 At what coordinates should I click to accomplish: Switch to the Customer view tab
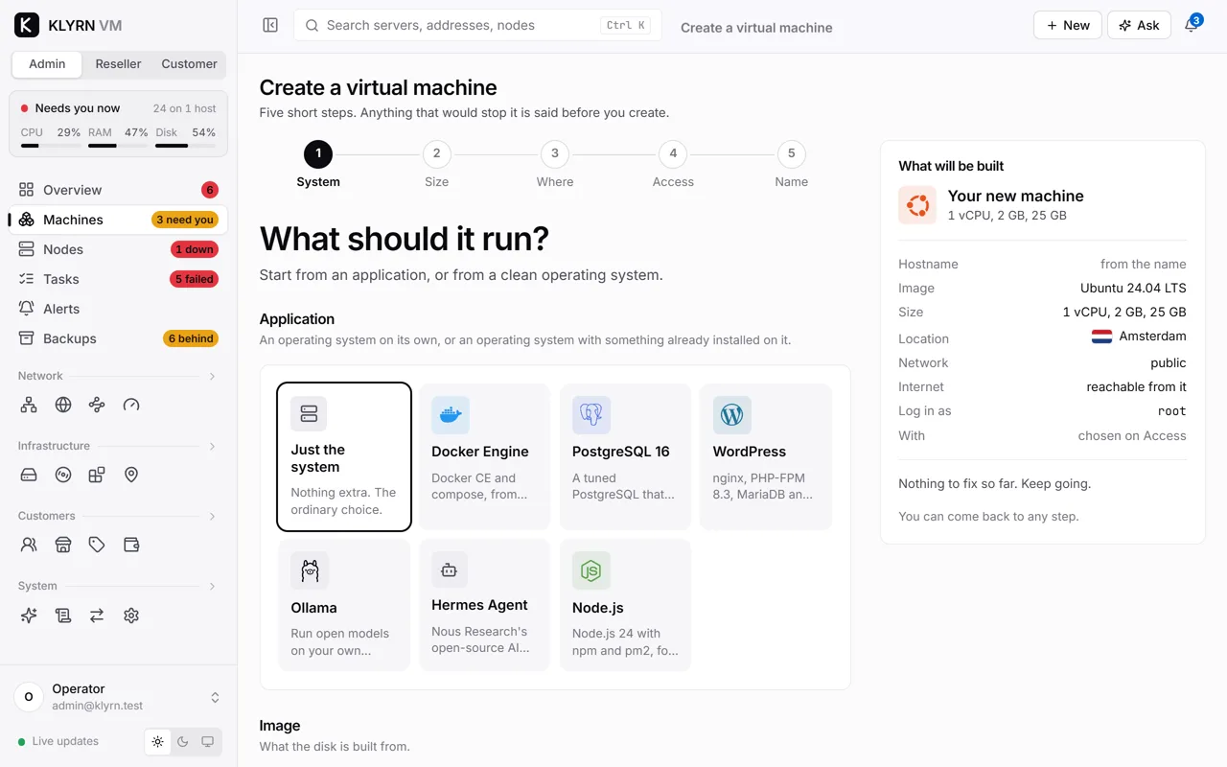click(189, 64)
